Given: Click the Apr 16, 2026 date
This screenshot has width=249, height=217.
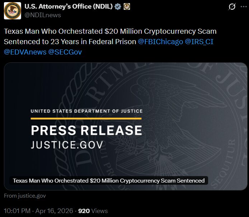Looking at the screenshot, I should click(x=55, y=211).
